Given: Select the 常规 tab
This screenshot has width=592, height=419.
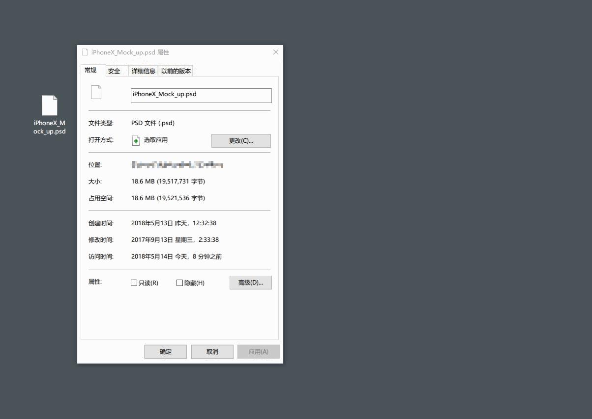Looking at the screenshot, I should click(x=90, y=70).
